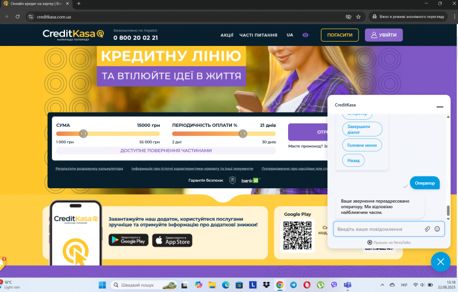This screenshot has height=292, width=458.
Task: Click the chat scrollbar up arrow
Action: point(448,117)
